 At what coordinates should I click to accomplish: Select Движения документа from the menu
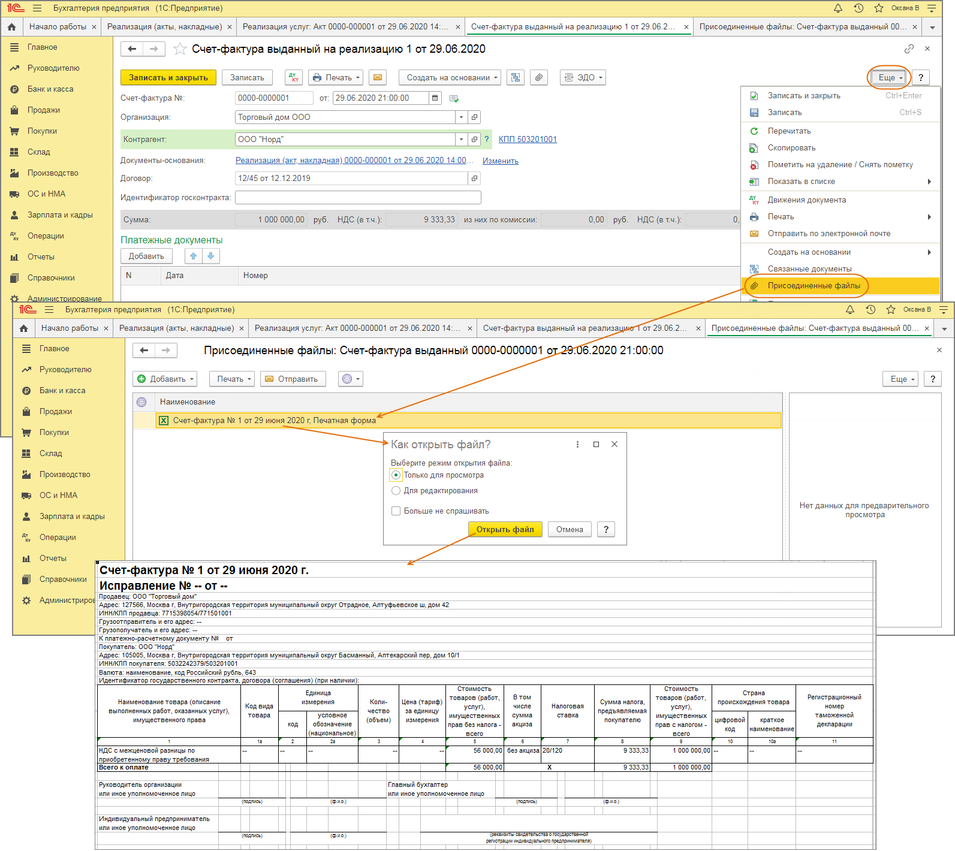coord(840,200)
